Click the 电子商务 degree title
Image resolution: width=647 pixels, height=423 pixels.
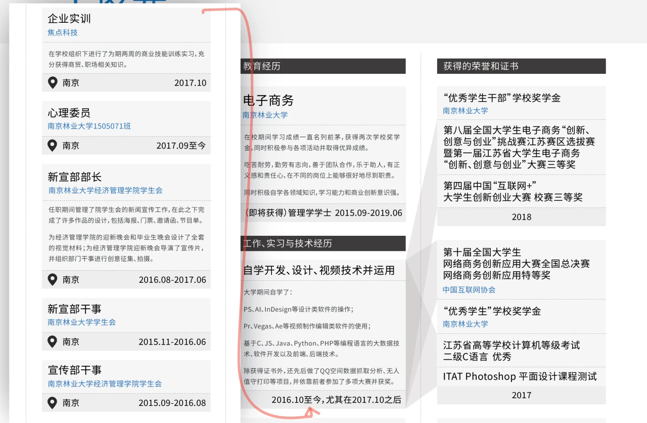pos(268,100)
